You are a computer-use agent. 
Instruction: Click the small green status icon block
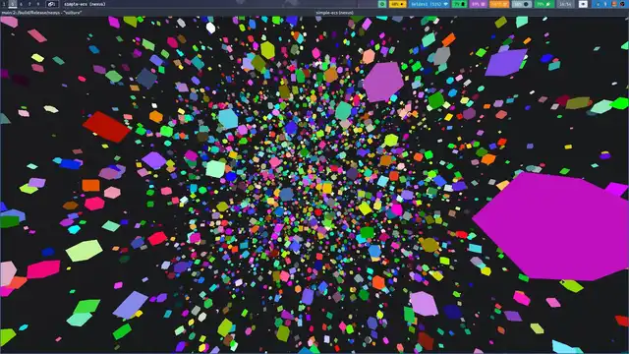point(382,4)
